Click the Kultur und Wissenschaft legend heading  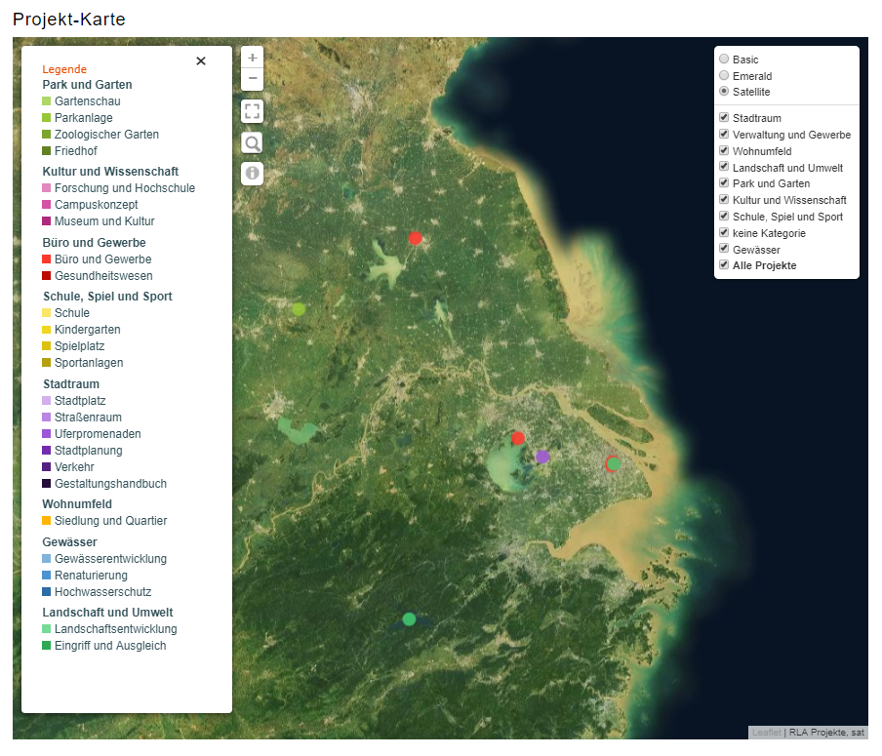coord(110,172)
